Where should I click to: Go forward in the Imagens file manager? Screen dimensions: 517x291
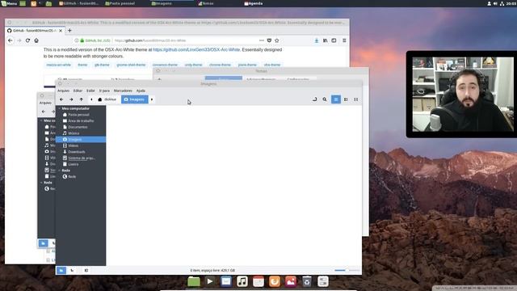[71, 99]
